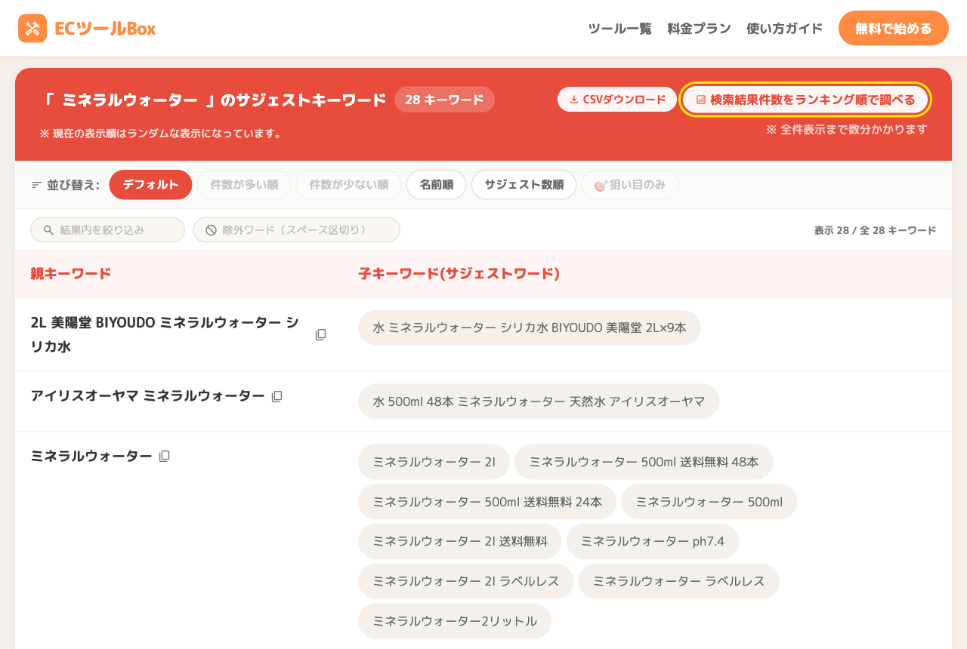The height and width of the screenshot is (649, 967).
Task: Click the ミネラルウォーター 2l chip
Action: pyautogui.click(x=434, y=462)
